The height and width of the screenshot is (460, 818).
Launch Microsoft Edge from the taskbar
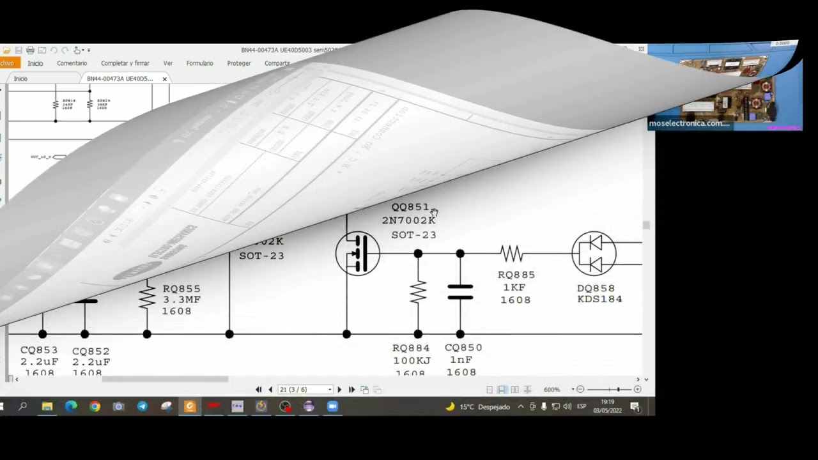(71, 406)
